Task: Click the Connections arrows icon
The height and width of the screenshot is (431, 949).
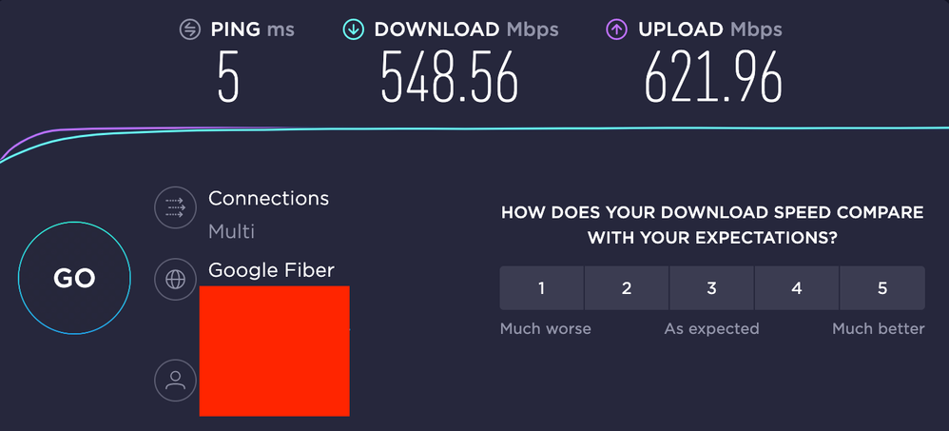Action: [x=174, y=207]
